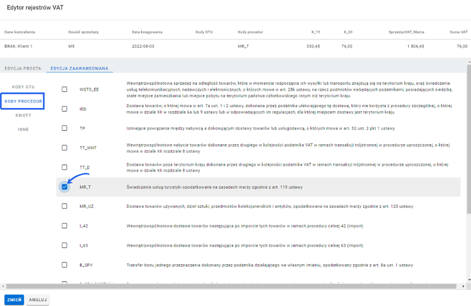The image size is (471, 306).
Task: Tick the TP checkbox
Action: pyautogui.click(x=65, y=128)
